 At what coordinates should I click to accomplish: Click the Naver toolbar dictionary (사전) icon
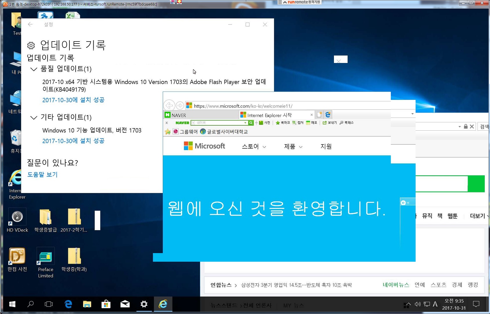click(x=264, y=123)
